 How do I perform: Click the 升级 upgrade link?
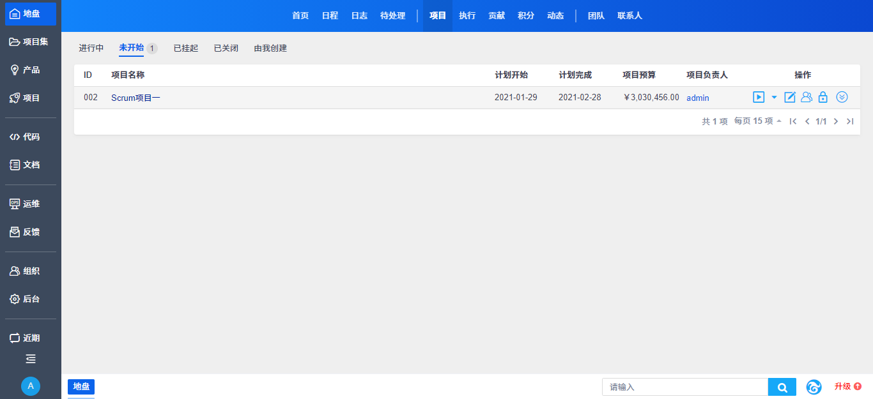pos(847,386)
